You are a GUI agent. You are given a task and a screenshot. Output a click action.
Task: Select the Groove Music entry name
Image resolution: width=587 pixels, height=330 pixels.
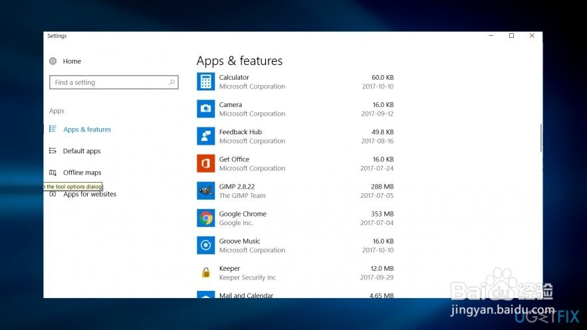pyautogui.click(x=239, y=241)
